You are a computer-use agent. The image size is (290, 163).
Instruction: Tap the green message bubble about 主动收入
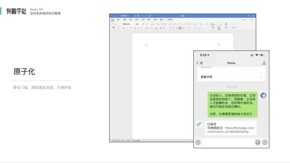(233, 105)
